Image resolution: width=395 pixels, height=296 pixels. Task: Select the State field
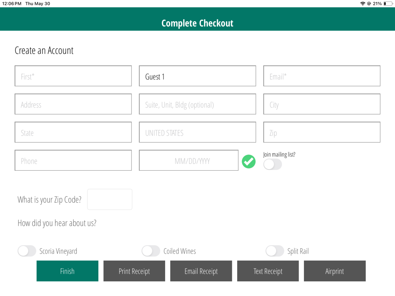point(73,133)
